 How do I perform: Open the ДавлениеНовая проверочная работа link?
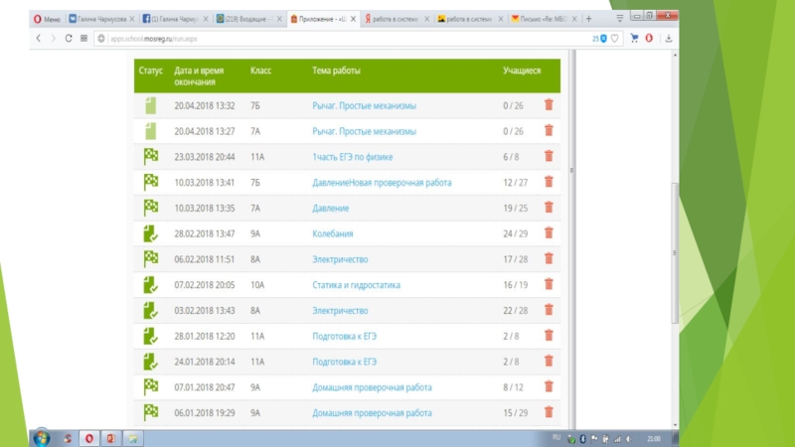point(381,182)
